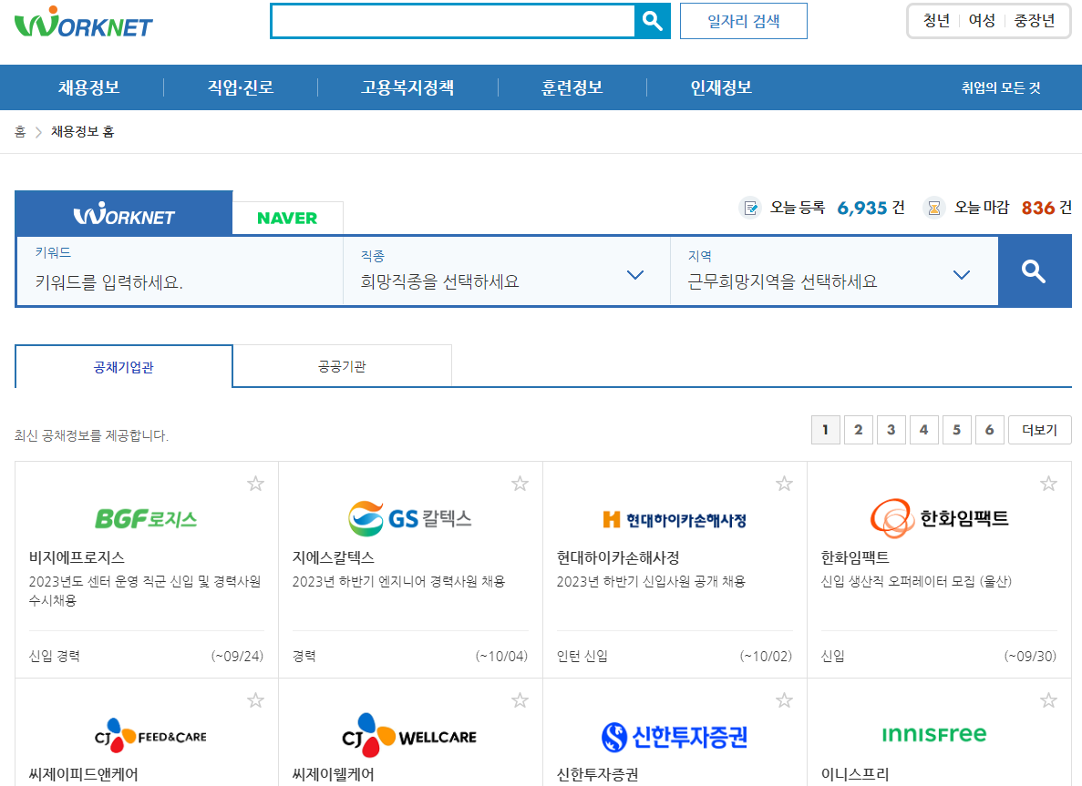This screenshot has height=786, width=1082.
Task: Click the 키워드 keyword input field
Action: pyautogui.click(x=180, y=271)
